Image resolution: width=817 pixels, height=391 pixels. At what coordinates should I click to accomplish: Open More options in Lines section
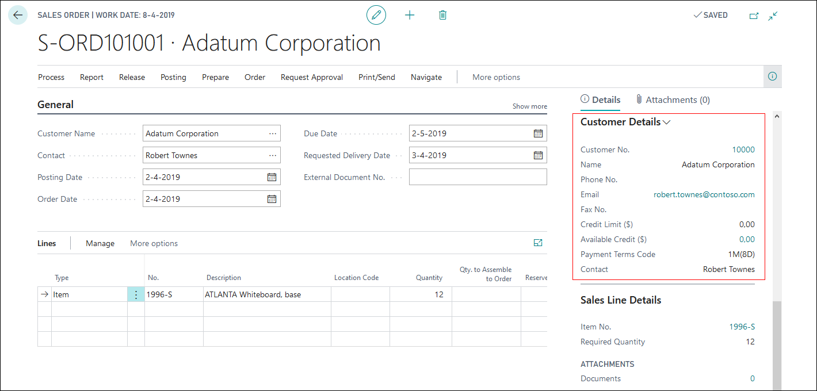(x=154, y=243)
